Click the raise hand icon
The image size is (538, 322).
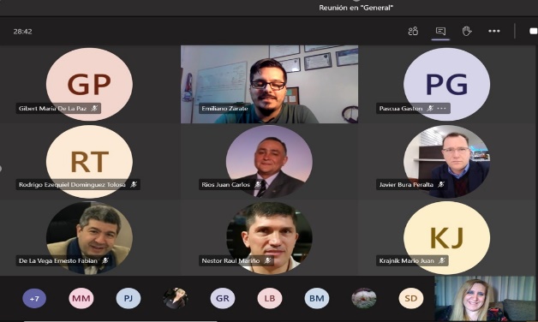(x=467, y=31)
